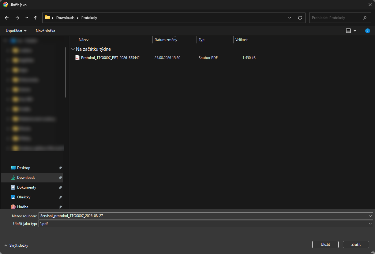Click the pin icon next to Desktop

[x=61, y=168]
